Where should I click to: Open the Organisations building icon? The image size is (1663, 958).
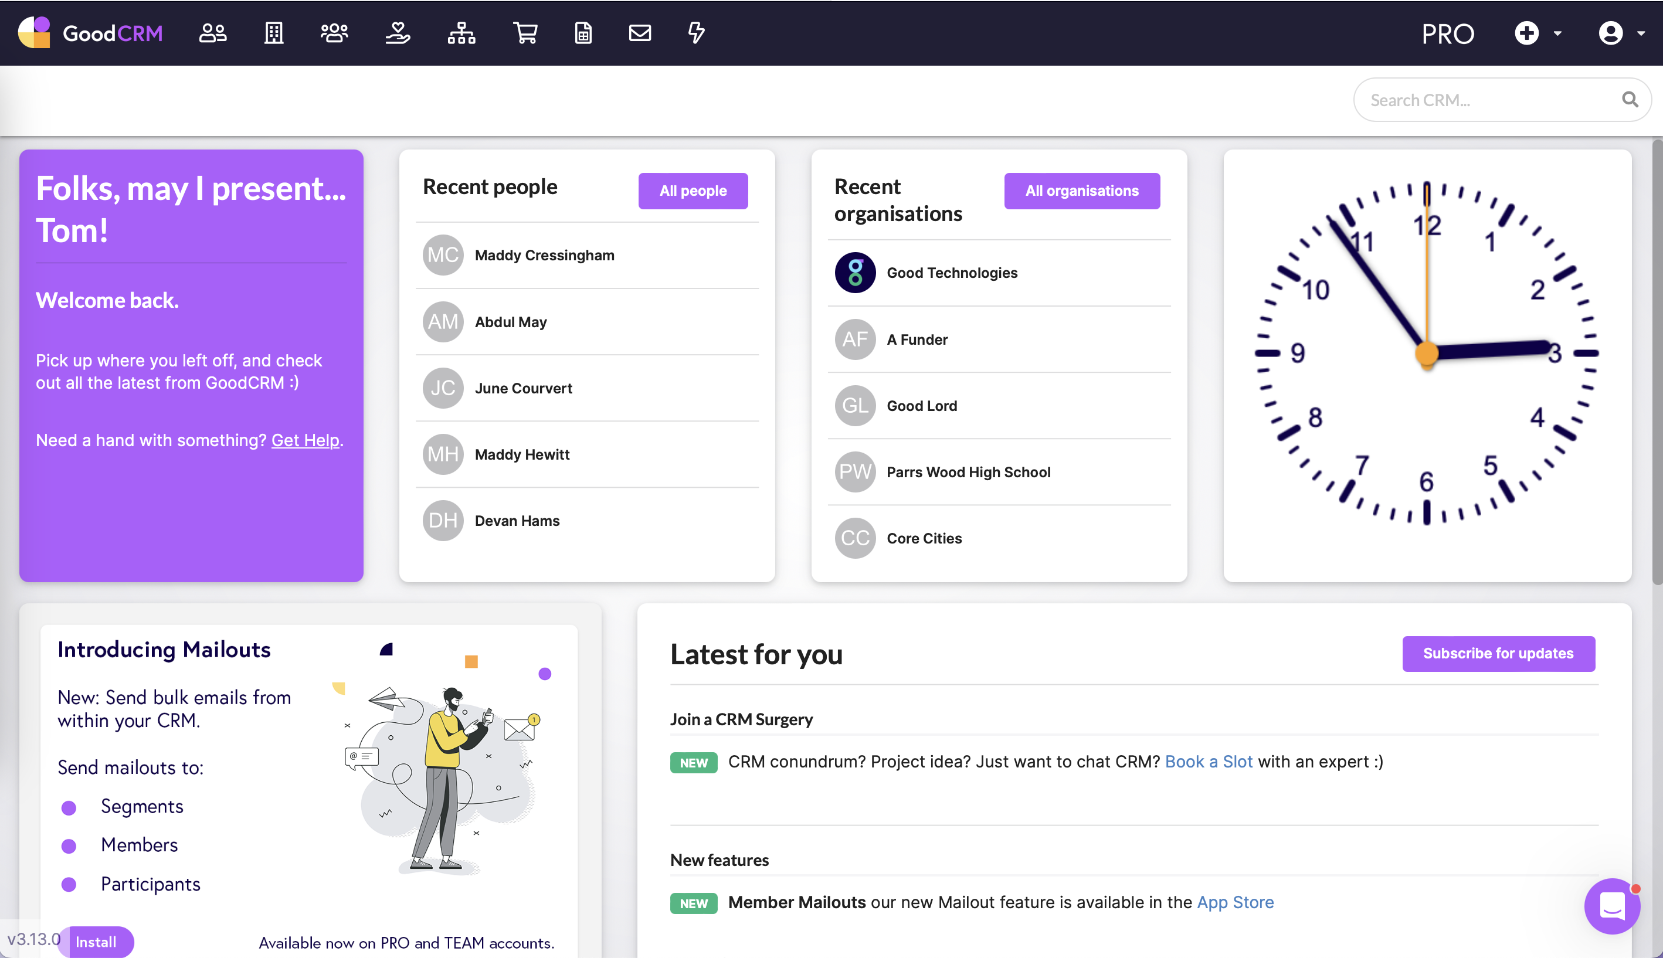pos(274,33)
